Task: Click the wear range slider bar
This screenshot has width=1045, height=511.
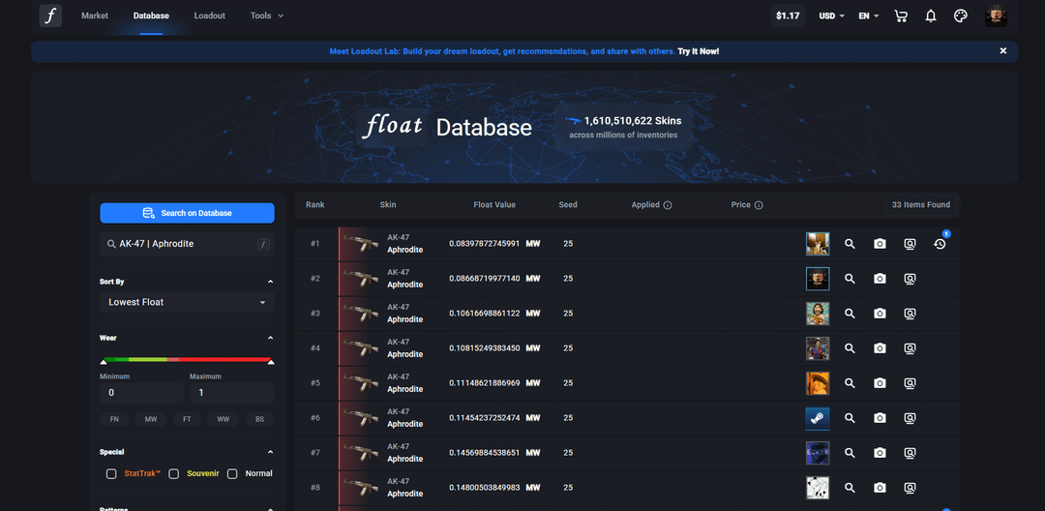Action: click(x=187, y=359)
